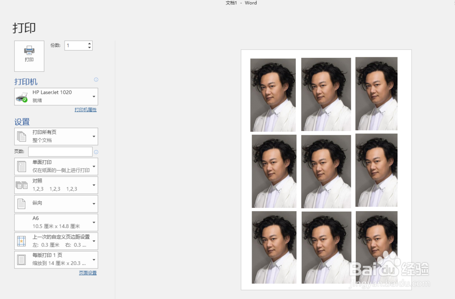The height and width of the screenshot is (299, 455).
Task: Click the custom margins star icon
Action: [x=21, y=241]
